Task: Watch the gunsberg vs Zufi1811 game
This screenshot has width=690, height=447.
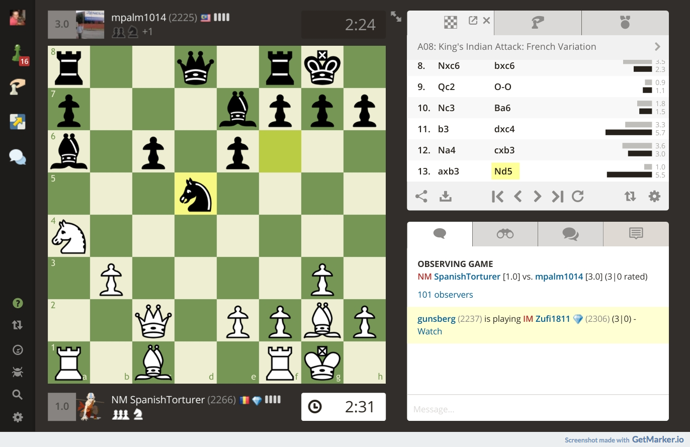Action: (429, 331)
